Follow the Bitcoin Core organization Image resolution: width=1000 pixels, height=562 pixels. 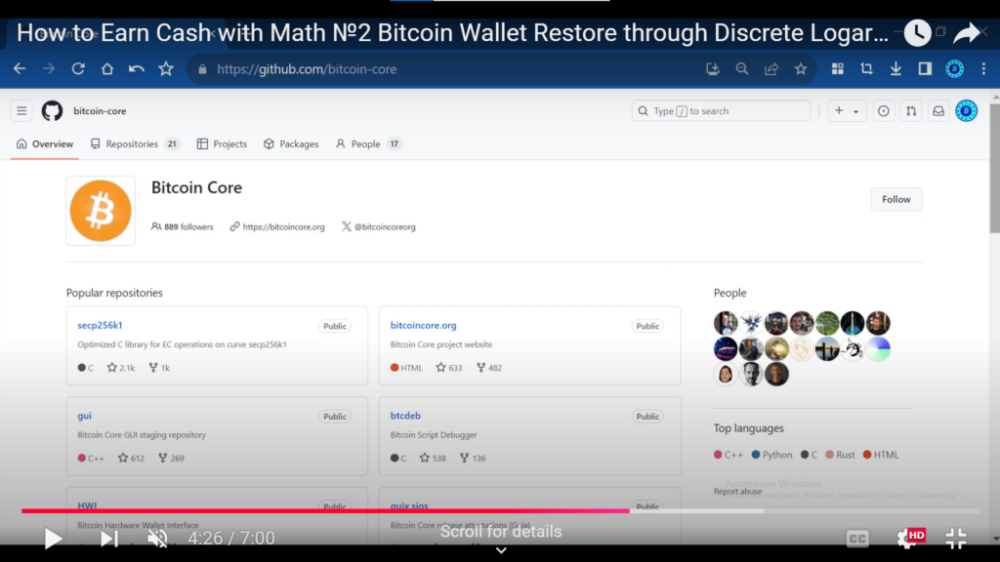tap(896, 199)
